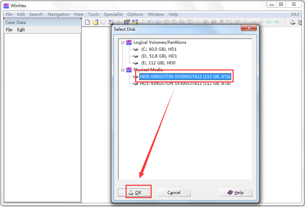Click the drive icon beside E: volume
Viewport: 305px width, 207px height.
[136, 63]
